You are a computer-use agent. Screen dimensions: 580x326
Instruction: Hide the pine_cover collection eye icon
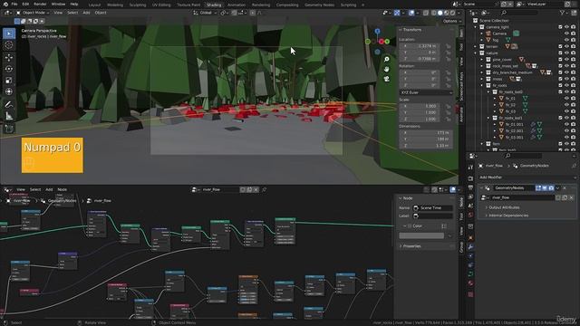(x=566, y=60)
